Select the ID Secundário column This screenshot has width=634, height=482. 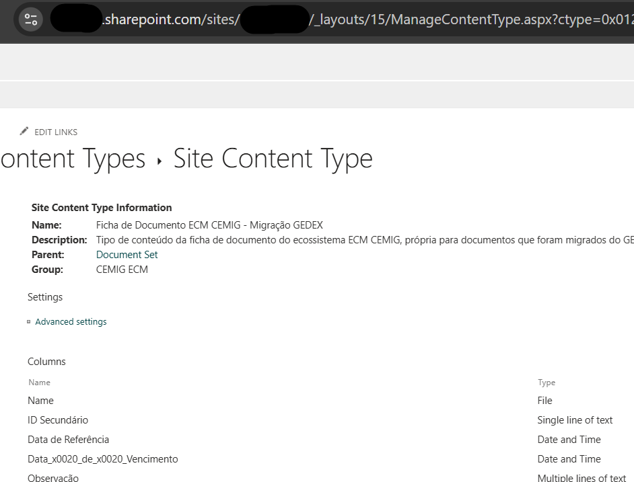tap(58, 419)
